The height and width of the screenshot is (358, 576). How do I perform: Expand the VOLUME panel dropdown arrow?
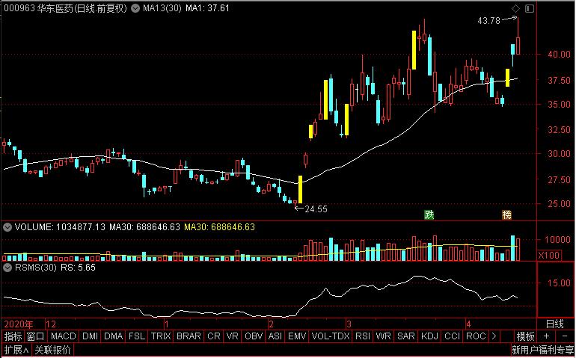tap(7, 227)
